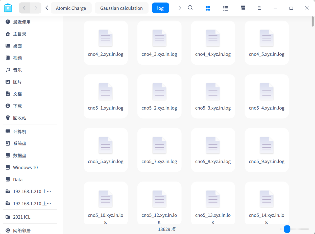This screenshot has width=315, height=234.
Task: Click the breadcrumb scroll-left chevron
Action: click(47, 8)
